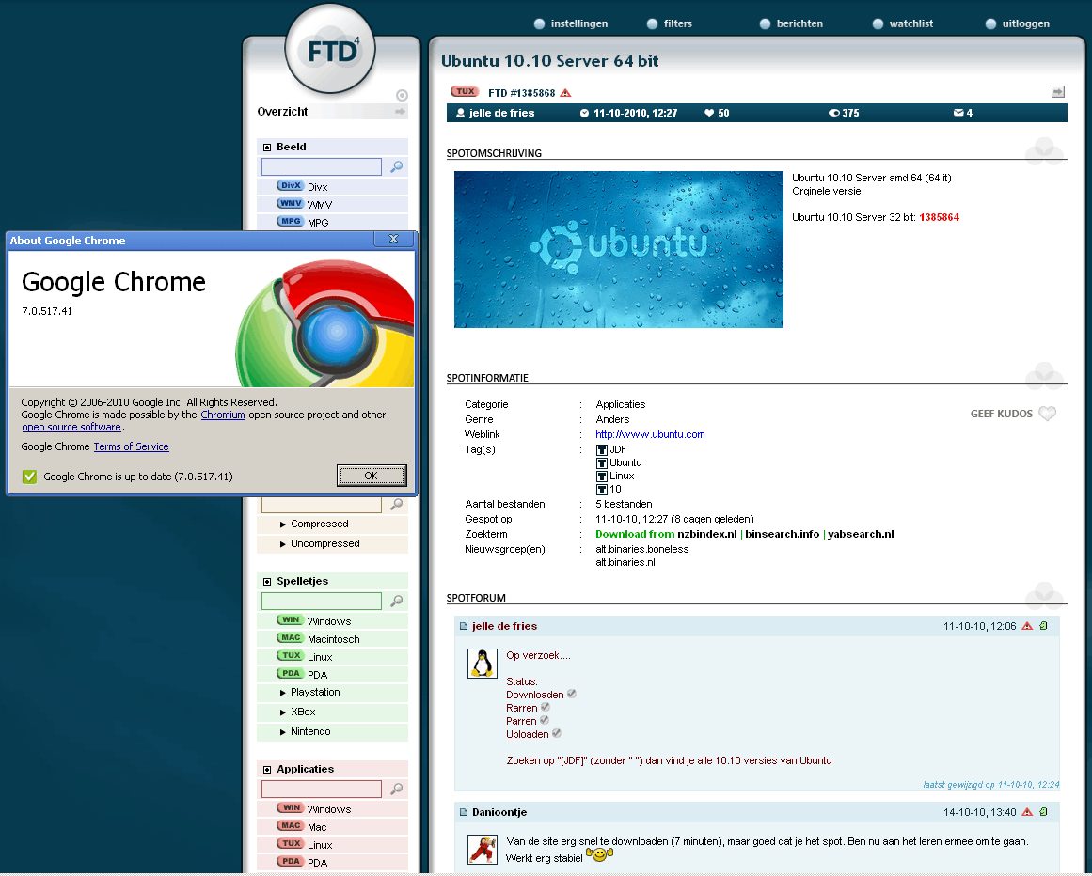
Task: Open the open source software link
Action: tap(71, 428)
